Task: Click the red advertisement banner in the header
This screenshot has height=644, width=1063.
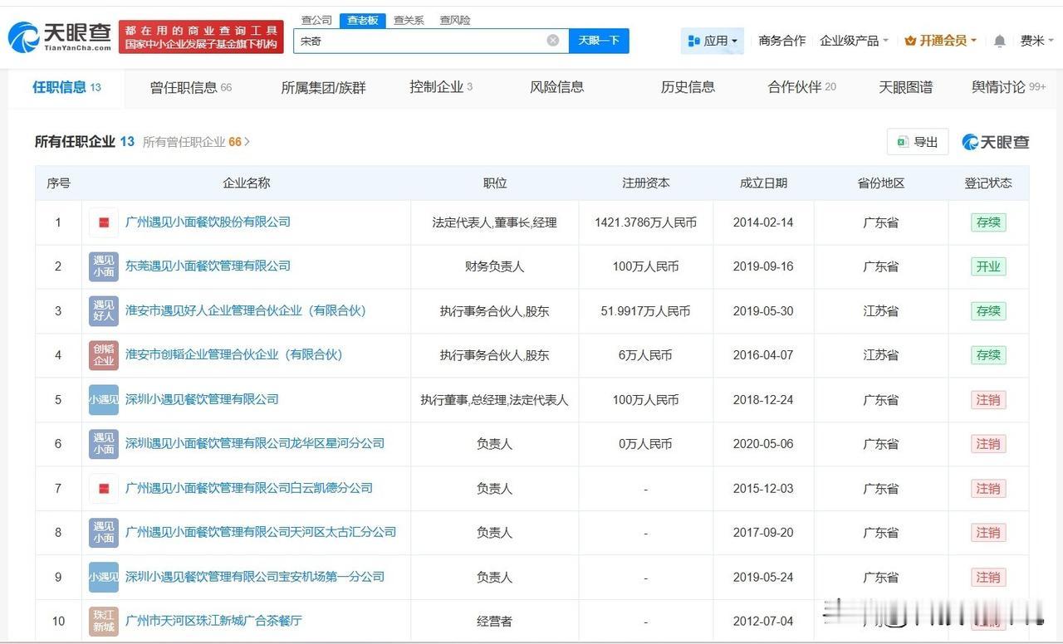Action: coord(201,37)
